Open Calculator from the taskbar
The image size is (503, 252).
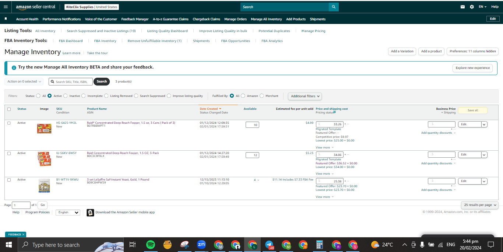point(320,245)
